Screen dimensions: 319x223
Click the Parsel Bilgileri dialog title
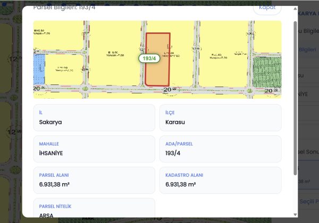click(64, 8)
